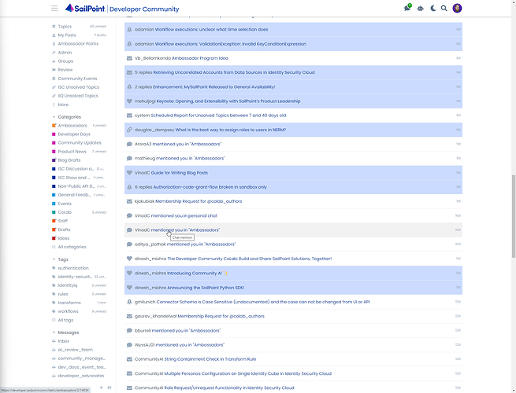Click bell icon on 'unclear what time selection does' row

pyautogui.click(x=129, y=30)
